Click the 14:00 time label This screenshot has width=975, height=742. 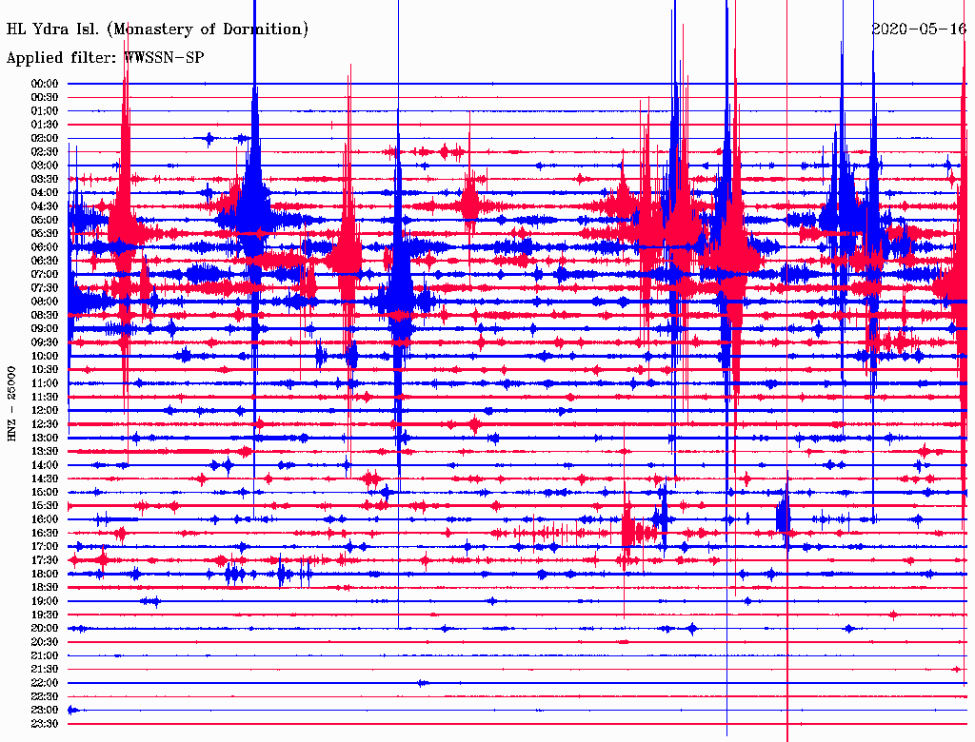pos(45,465)
